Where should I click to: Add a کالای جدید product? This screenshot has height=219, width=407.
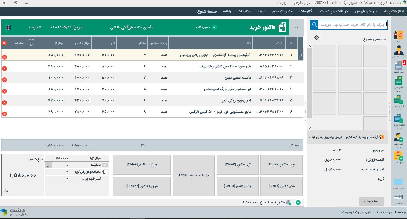[398, 158]
